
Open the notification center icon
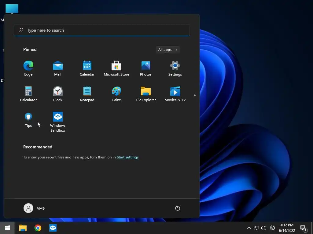[304, 228]
